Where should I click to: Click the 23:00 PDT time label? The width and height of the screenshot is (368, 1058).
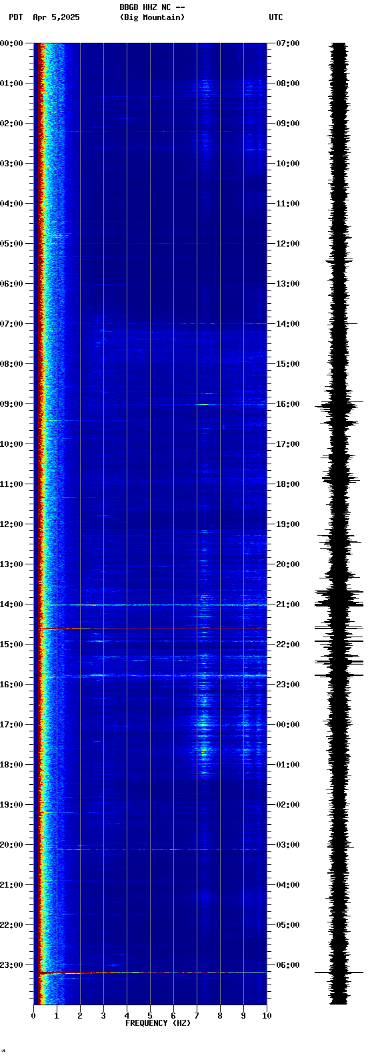point(11,965)
